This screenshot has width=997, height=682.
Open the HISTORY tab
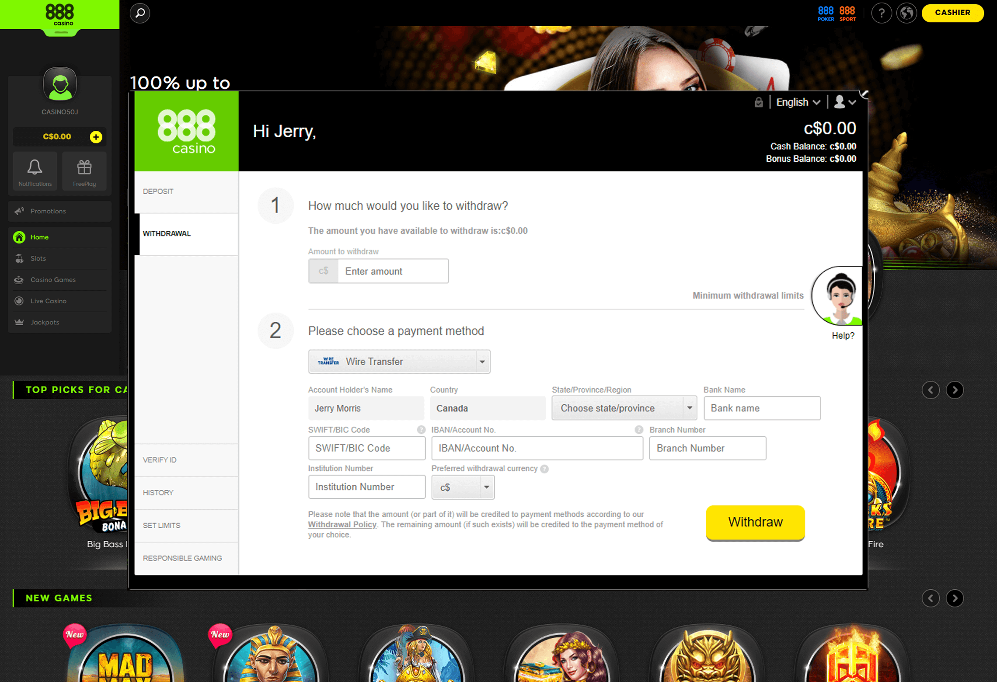click(x=187, y=493)
